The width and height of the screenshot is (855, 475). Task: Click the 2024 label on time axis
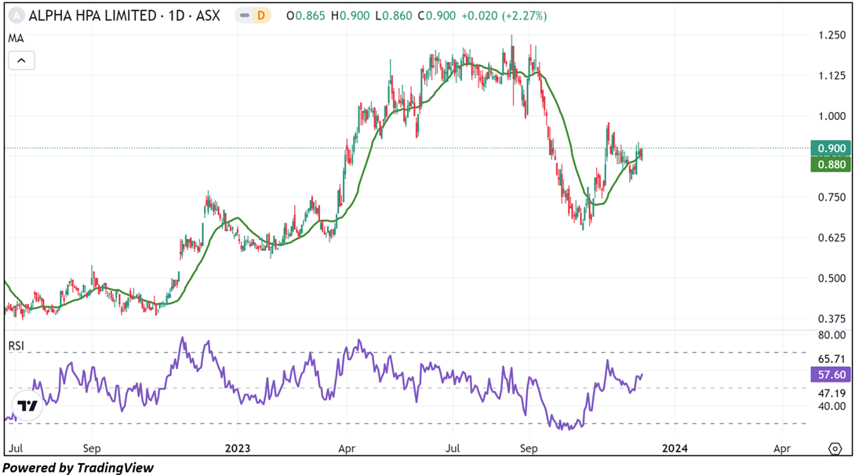[675, 448]
